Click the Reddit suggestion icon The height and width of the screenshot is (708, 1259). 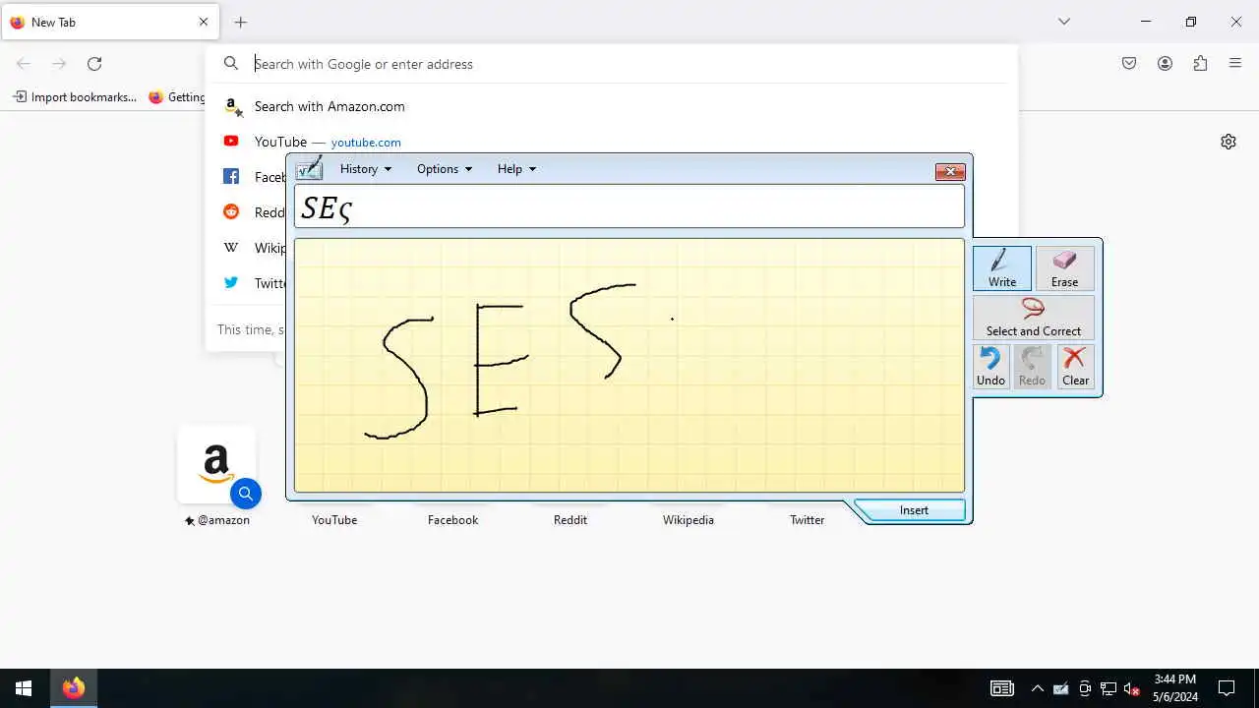click(231, 212)
